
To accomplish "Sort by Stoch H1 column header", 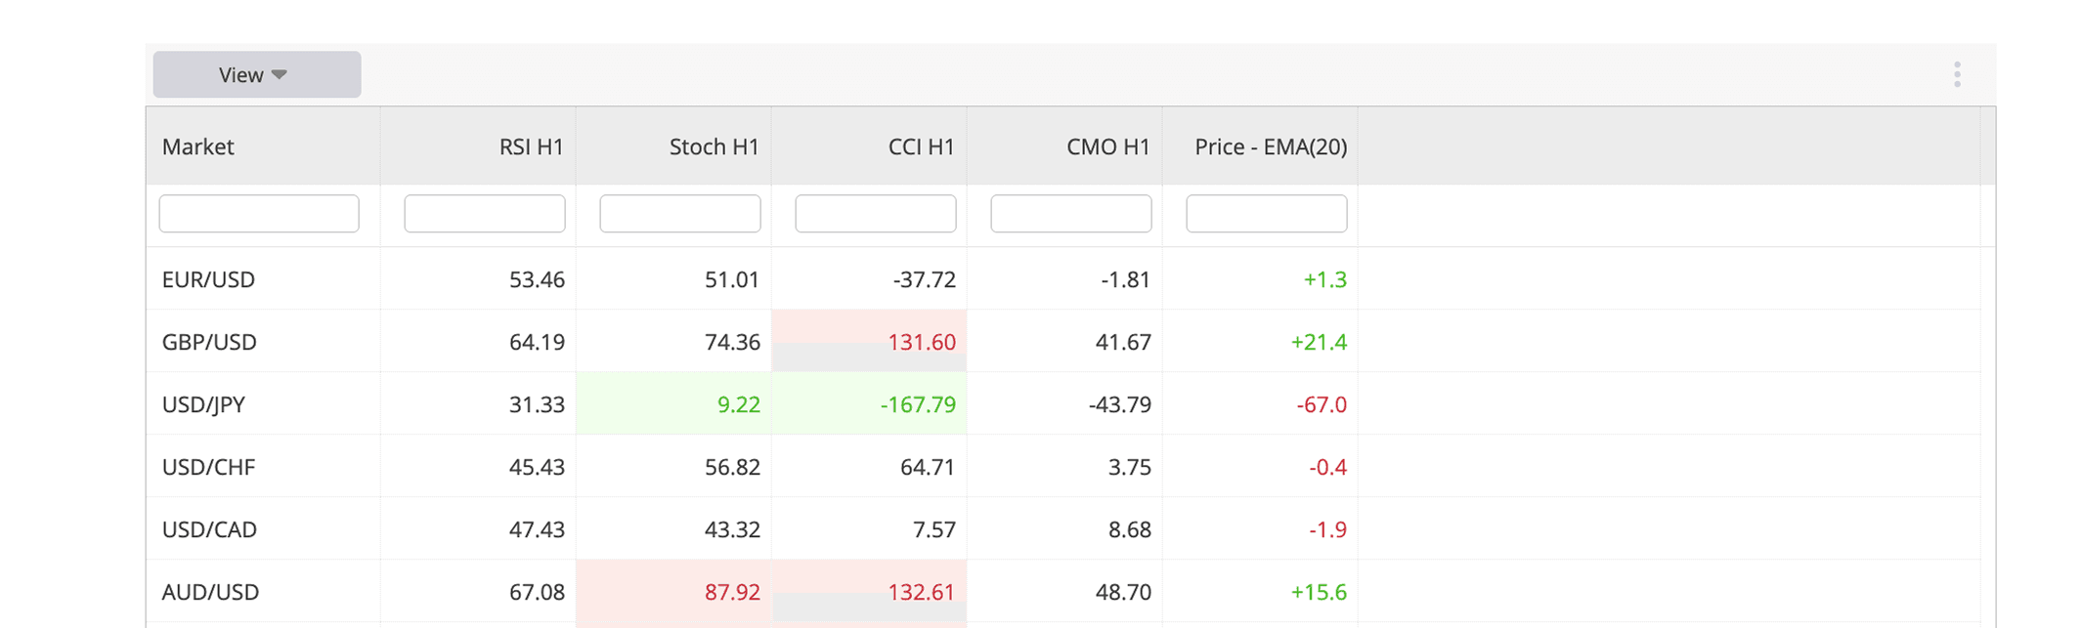I will (x=714, y=147).
